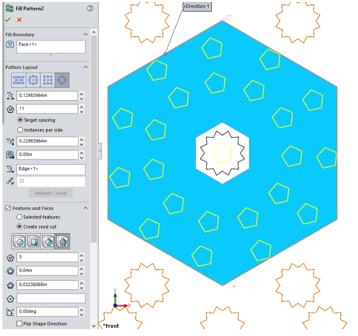Image resolution: width=358 pixels, height=336 pixels.
Task: Choose the Diamond seed cut shape
Action: click(48, 241)
